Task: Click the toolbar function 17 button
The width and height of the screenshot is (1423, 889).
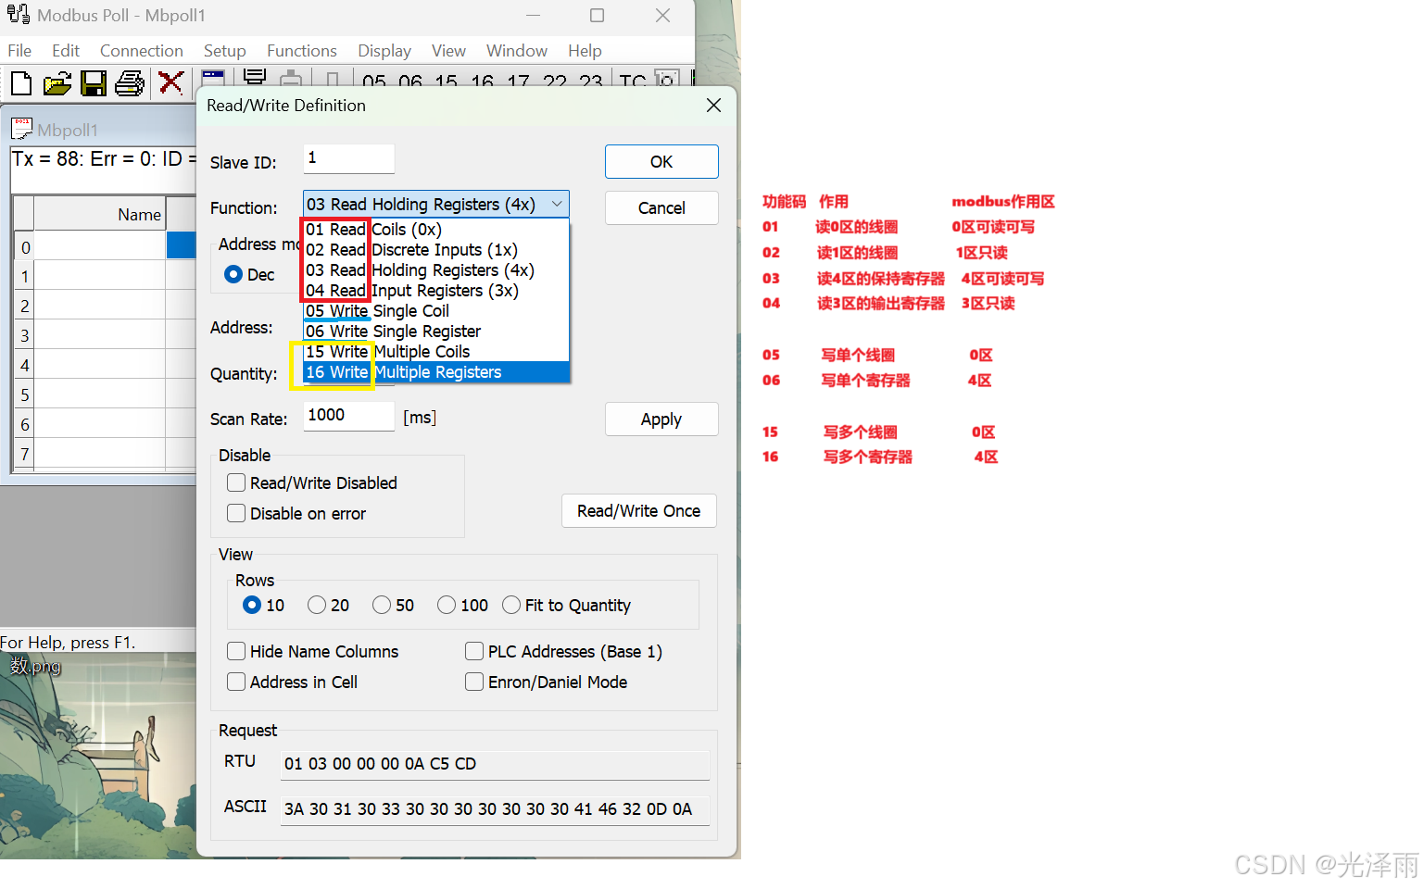Action: pyautogui.click(x=519, y=81)
